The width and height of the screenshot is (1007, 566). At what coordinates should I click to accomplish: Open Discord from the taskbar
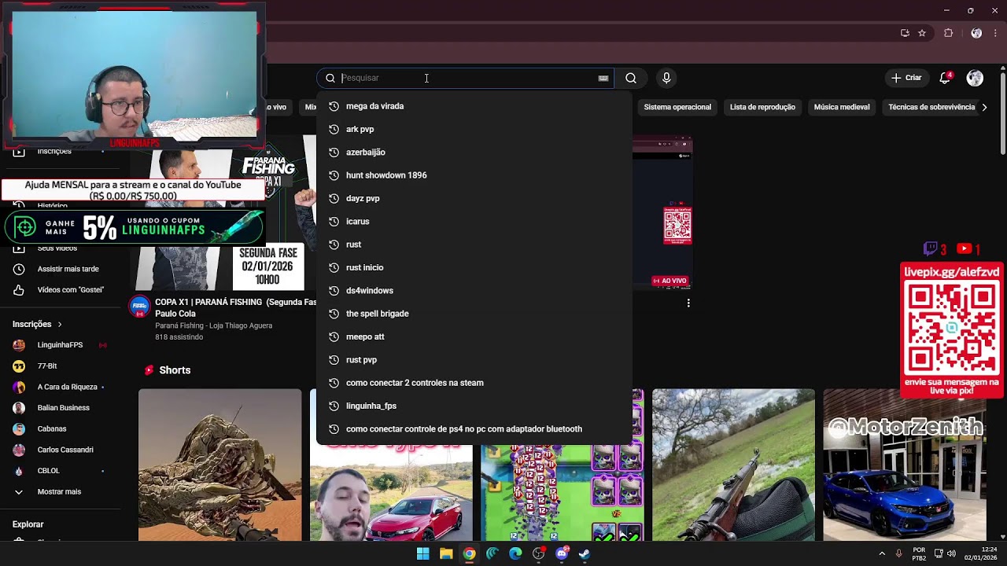562,553
